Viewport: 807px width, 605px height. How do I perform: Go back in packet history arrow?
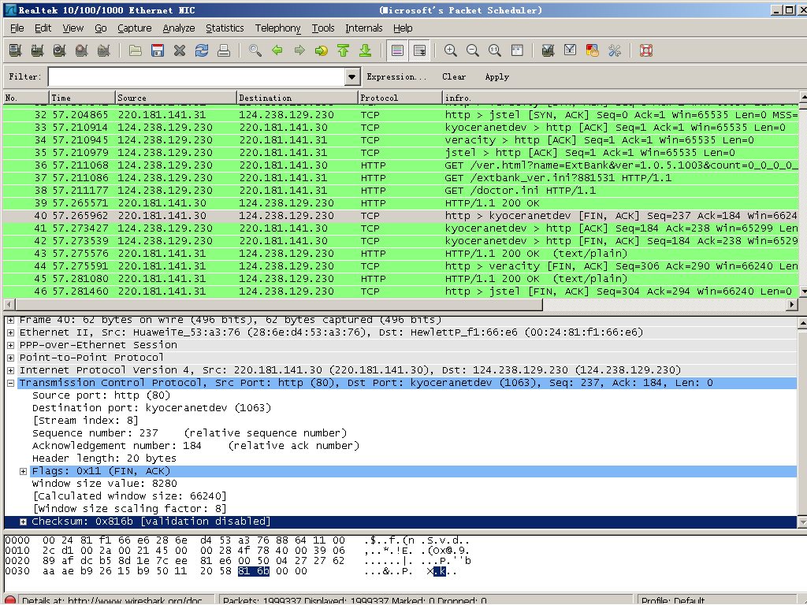(277, 50)
